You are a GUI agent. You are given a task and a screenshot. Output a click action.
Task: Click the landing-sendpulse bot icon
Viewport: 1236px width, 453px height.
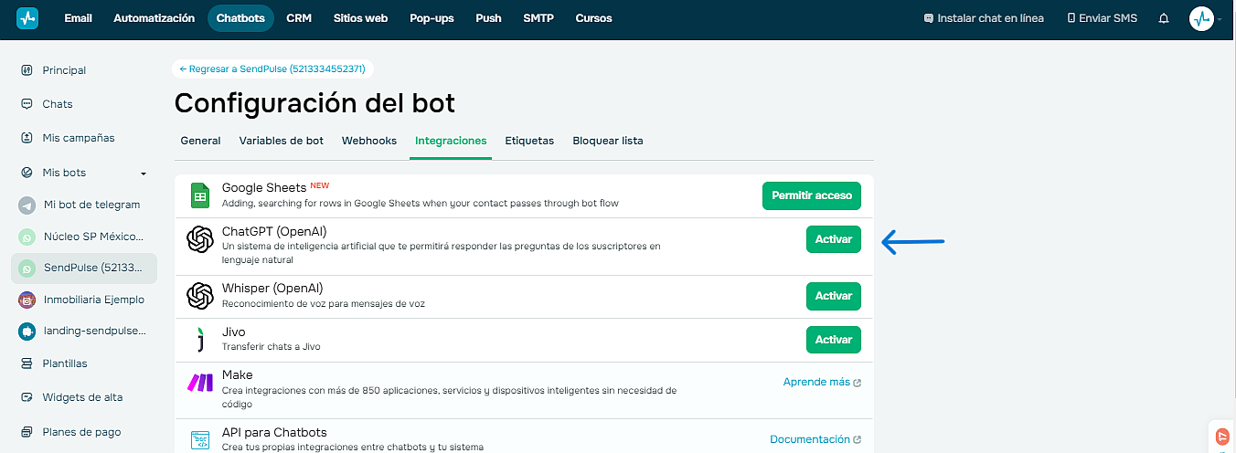(x=27, y=332)
